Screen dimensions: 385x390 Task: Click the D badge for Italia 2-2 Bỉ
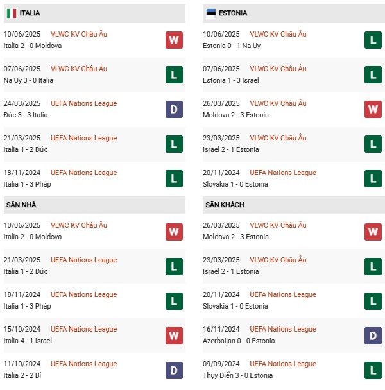pos(174,370)
